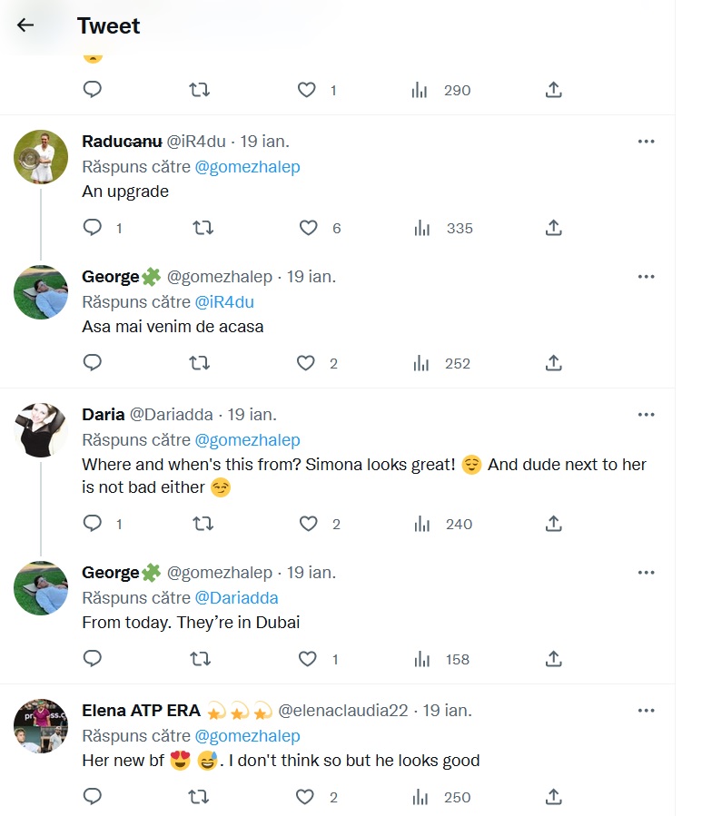The image size is (702, 816).
Task: Open more options on Raducanu's tweet
Action: (646, 142)
